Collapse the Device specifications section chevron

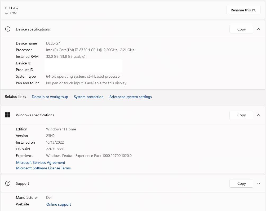259,29
